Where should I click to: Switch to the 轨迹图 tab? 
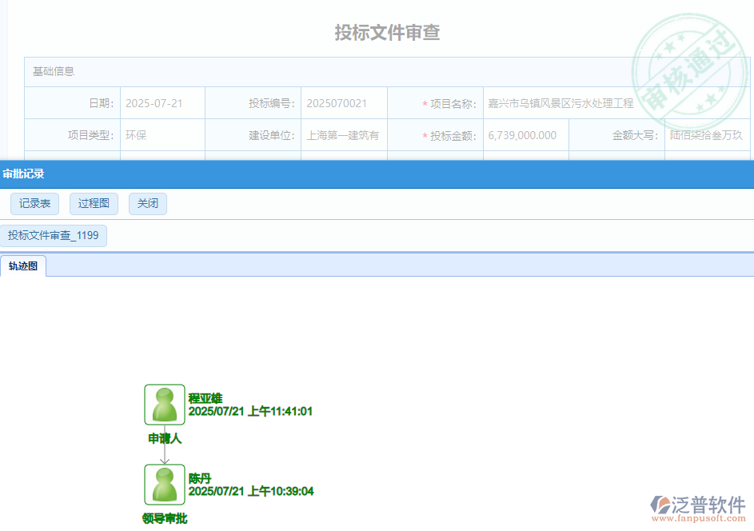pos(23,266)
